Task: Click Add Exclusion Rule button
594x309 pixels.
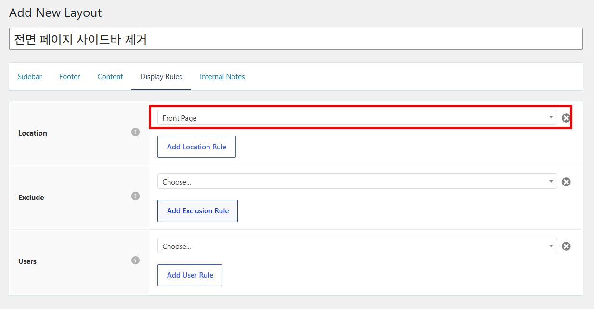Action: coord(197,211)
